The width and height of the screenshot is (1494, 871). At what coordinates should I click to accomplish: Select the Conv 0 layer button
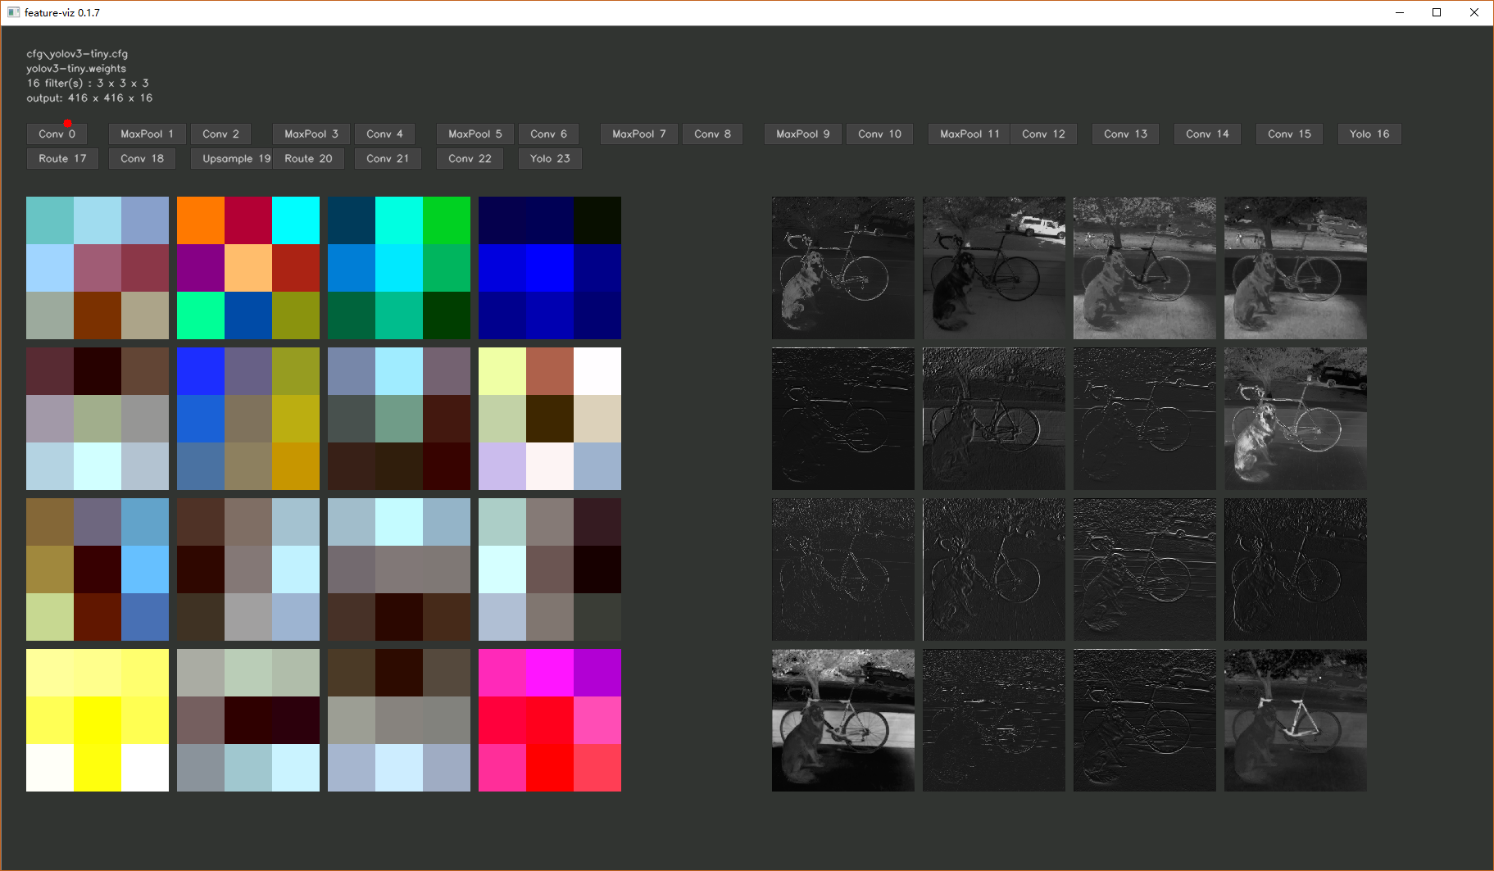[x=56, y=134]
